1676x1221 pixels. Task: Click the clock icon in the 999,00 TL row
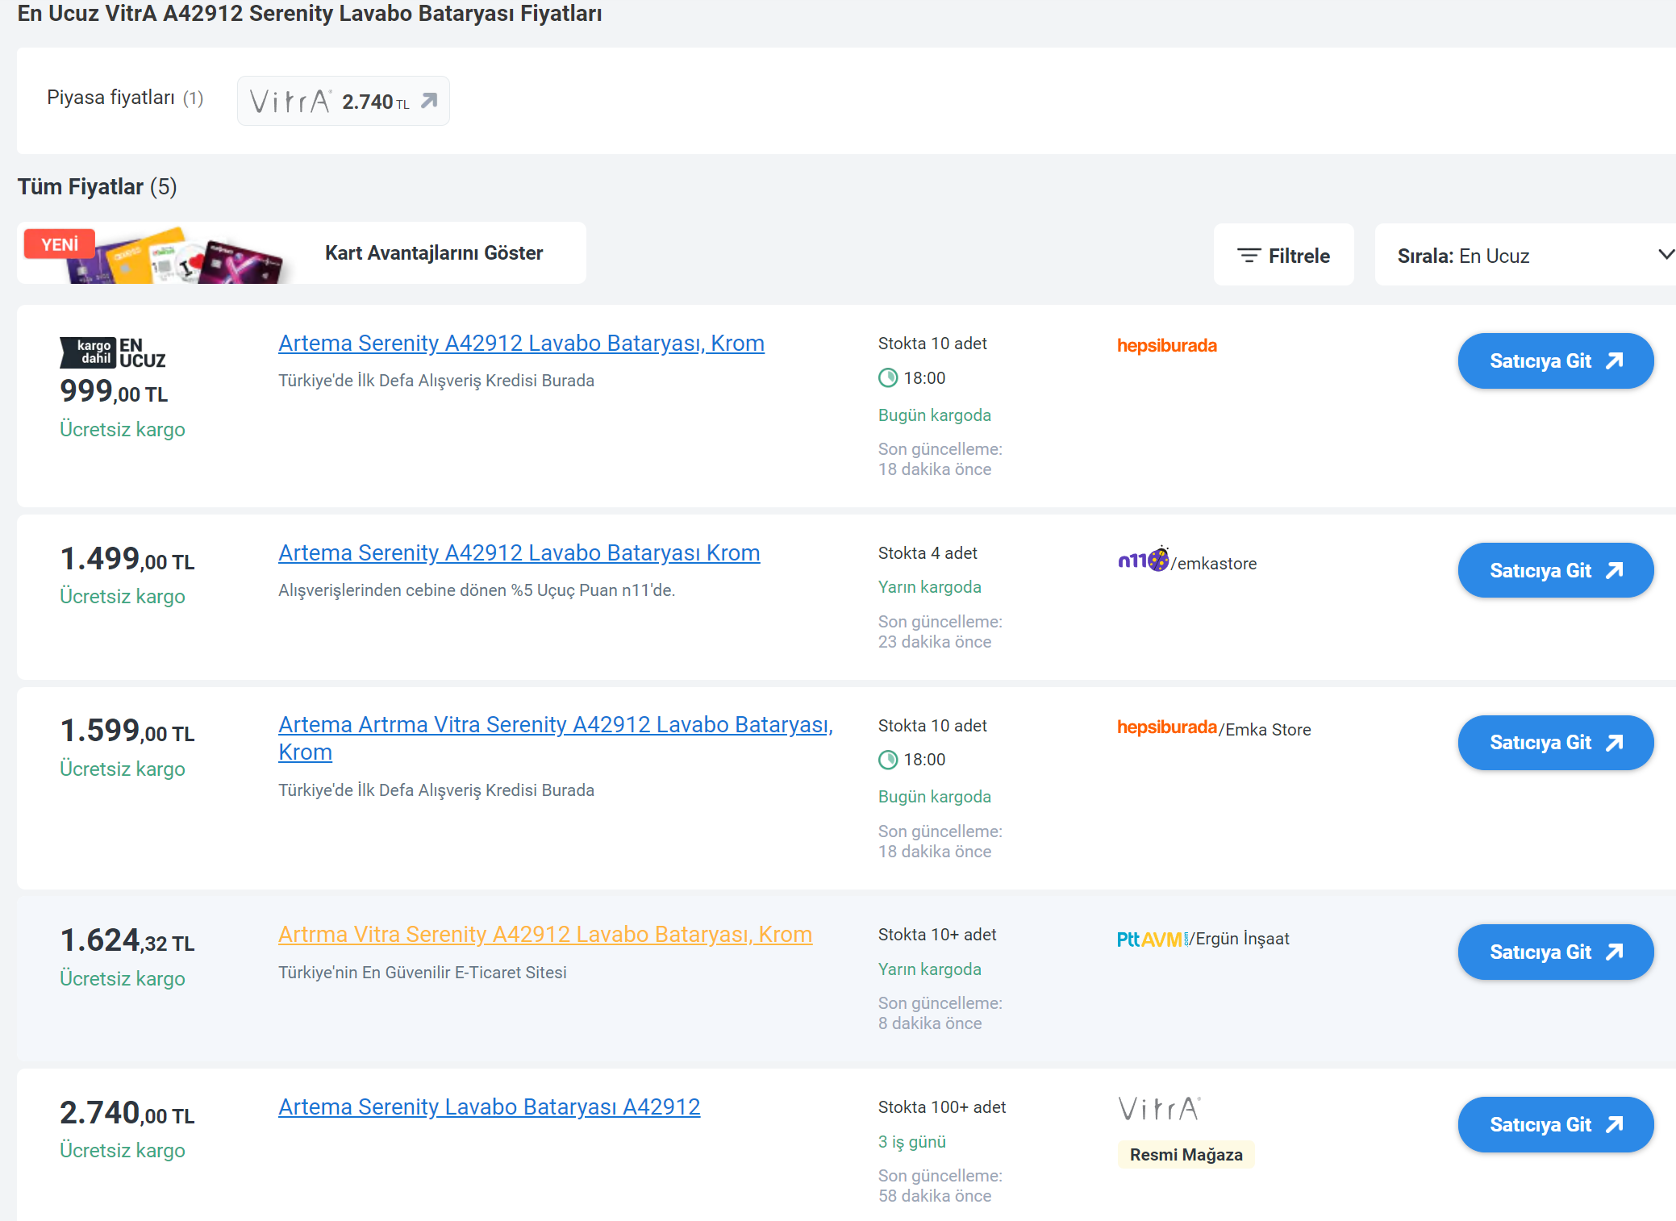click(887, 377)
